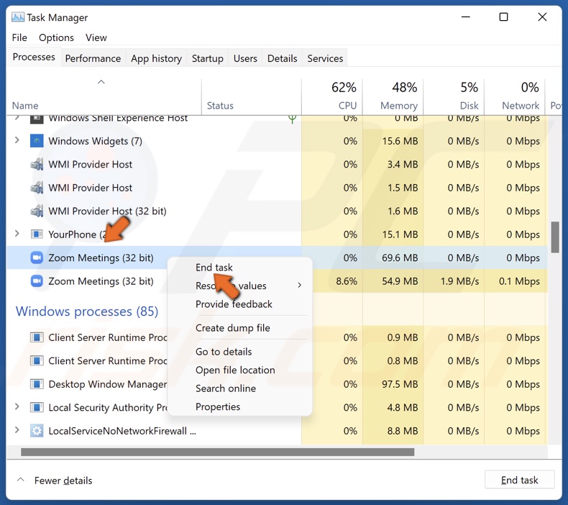
Task: Switch to the Details tab
Action: coord(282,58)
